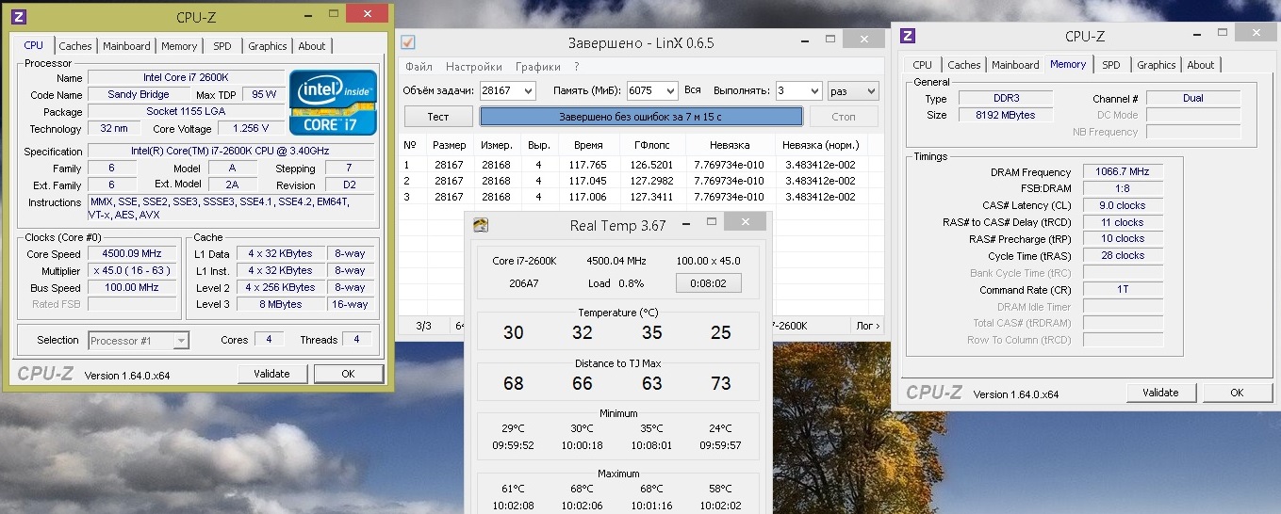This screenshot has width=1281, height=514.
Task: Click the 0:08:02 timer button in Real Temp
Action: [708, 282]
